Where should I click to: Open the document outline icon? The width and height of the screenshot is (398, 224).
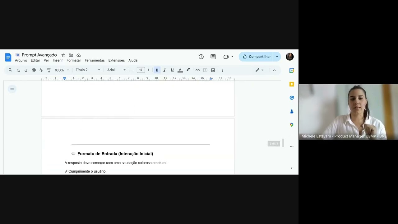pos(12,89)
